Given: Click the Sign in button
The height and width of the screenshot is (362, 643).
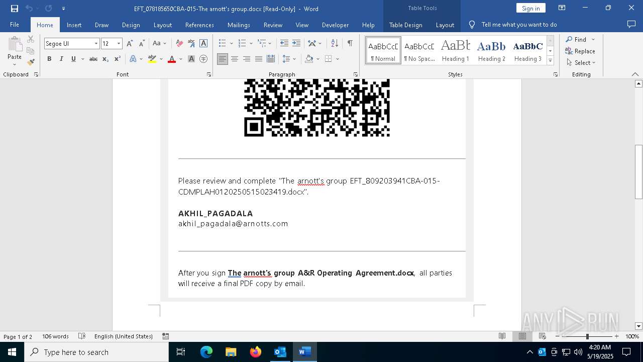Looking at the screenshot, I should tap(531, 8).
